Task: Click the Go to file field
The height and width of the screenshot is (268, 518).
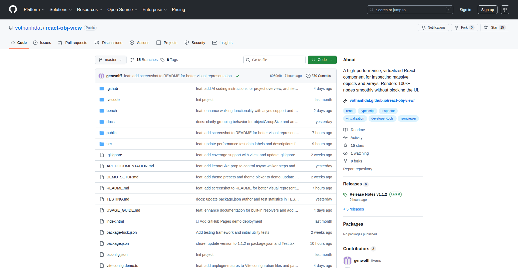Action: (274, 60)
